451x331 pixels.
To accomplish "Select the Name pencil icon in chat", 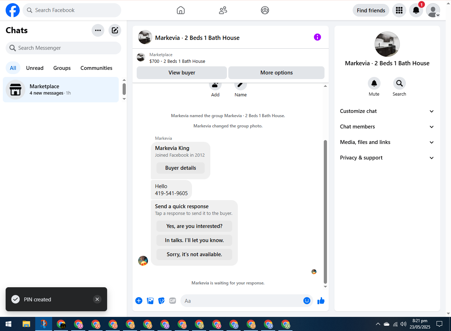I will 241,85.
